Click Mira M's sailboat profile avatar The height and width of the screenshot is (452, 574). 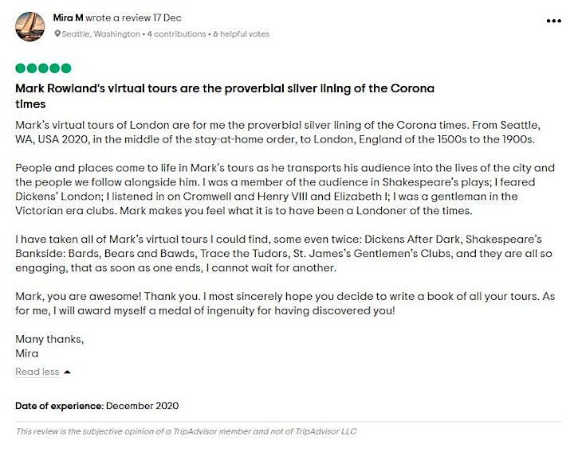30,26
